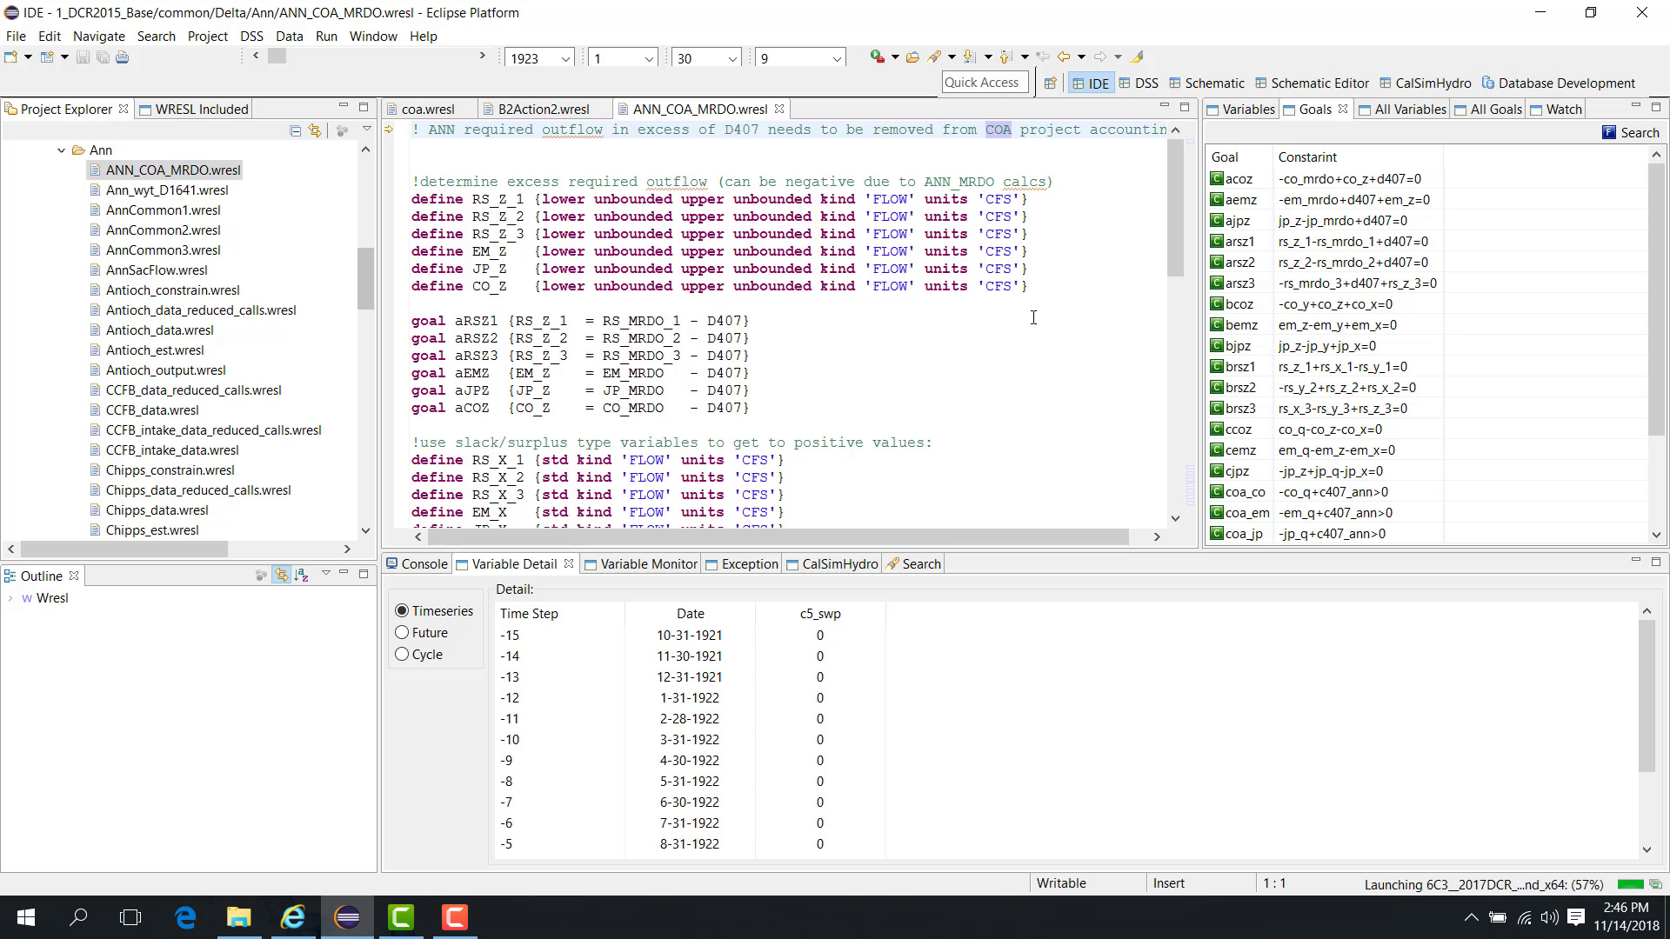Click the Outline view icon tab
The width and height of the screenshot is (1670, 939).
10,576
